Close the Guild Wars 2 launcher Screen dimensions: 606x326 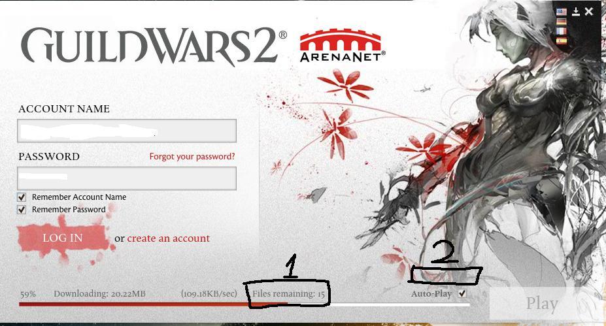click(x=589, y=12)
